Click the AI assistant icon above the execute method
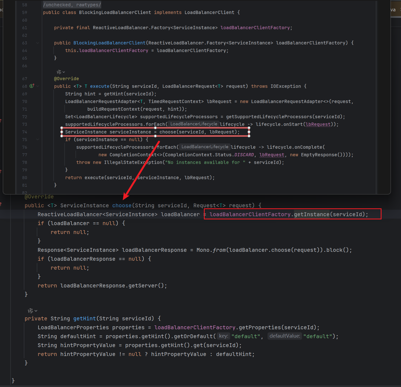 (59, 72)
